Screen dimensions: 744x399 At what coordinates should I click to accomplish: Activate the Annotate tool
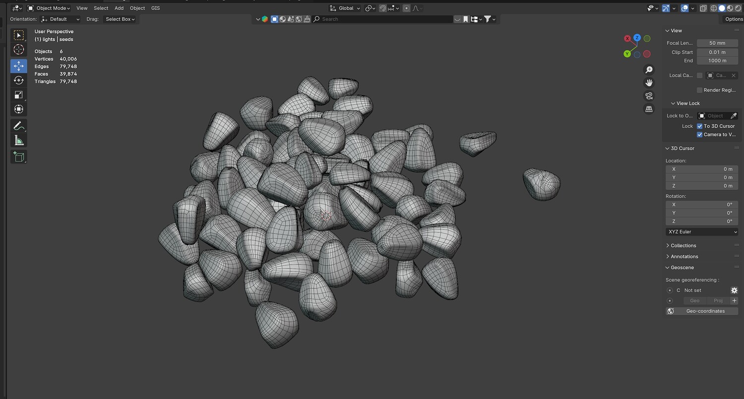point(19,126)
